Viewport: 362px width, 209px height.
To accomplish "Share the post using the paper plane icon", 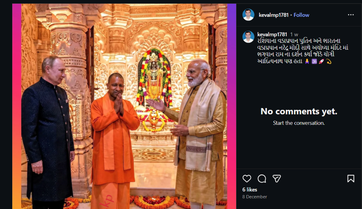I will pyautogui.click(x=276, y=179).
